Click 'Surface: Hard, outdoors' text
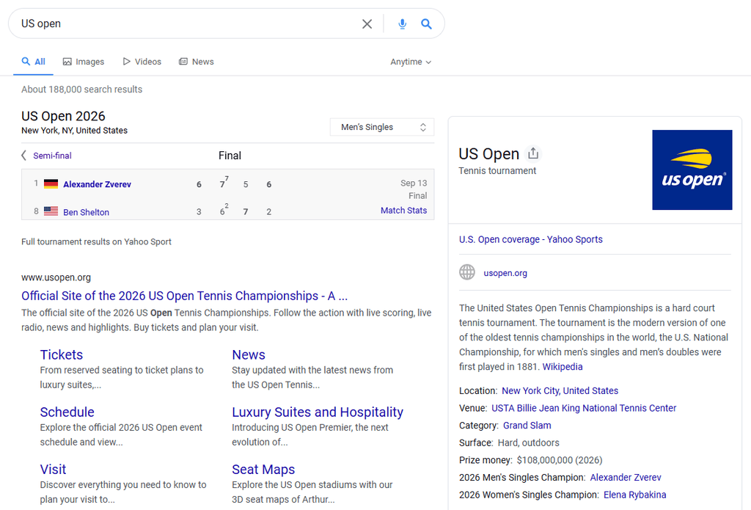Screen dimensions: 751x510 click(509, 443)
